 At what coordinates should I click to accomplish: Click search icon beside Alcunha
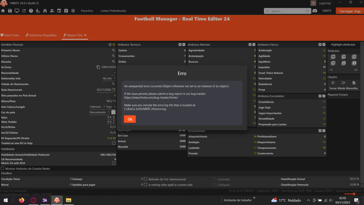(114, 62)
